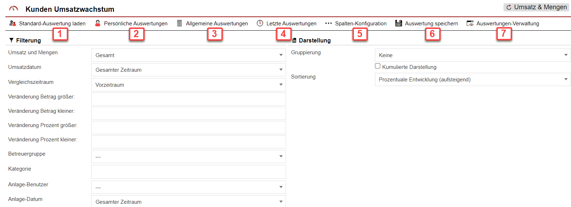This screenshot has height=207, width=571.
Task: Expand the Gruppierung dropdown set to Keine
Action: (x=472, y=55)
